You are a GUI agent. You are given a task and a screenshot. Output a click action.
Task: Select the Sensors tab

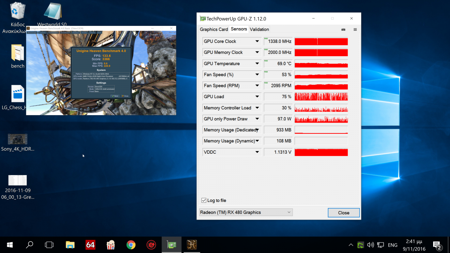239,29
